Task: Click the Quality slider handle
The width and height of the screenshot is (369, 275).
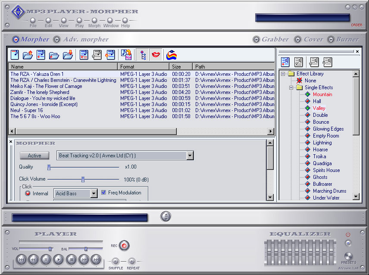Action: 49,167
